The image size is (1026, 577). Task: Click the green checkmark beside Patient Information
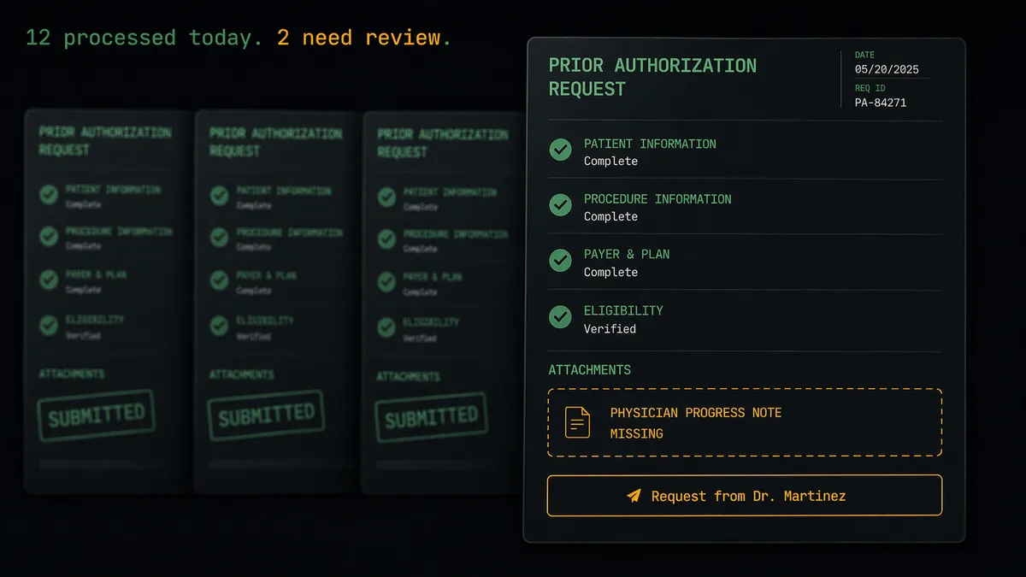560,150
